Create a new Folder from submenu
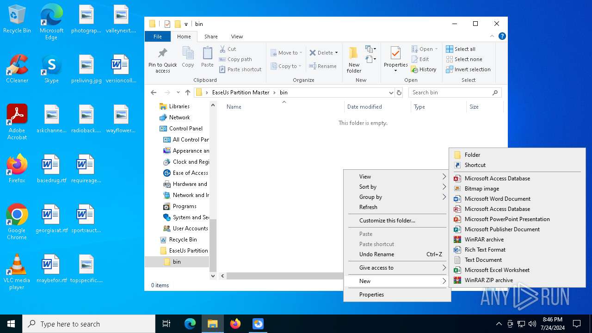Screen dimensions: 592x333 [x=517, y=155]
